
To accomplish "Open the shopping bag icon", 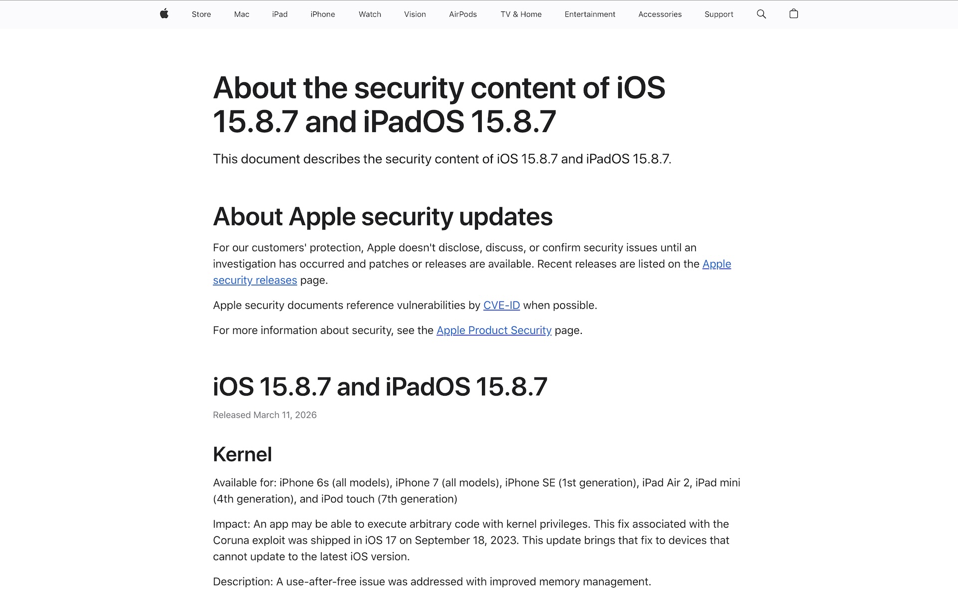I will point(793,14).
